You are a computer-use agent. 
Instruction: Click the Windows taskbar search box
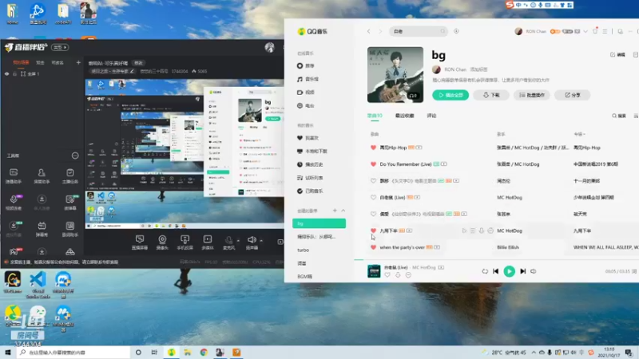pos(73,353)
